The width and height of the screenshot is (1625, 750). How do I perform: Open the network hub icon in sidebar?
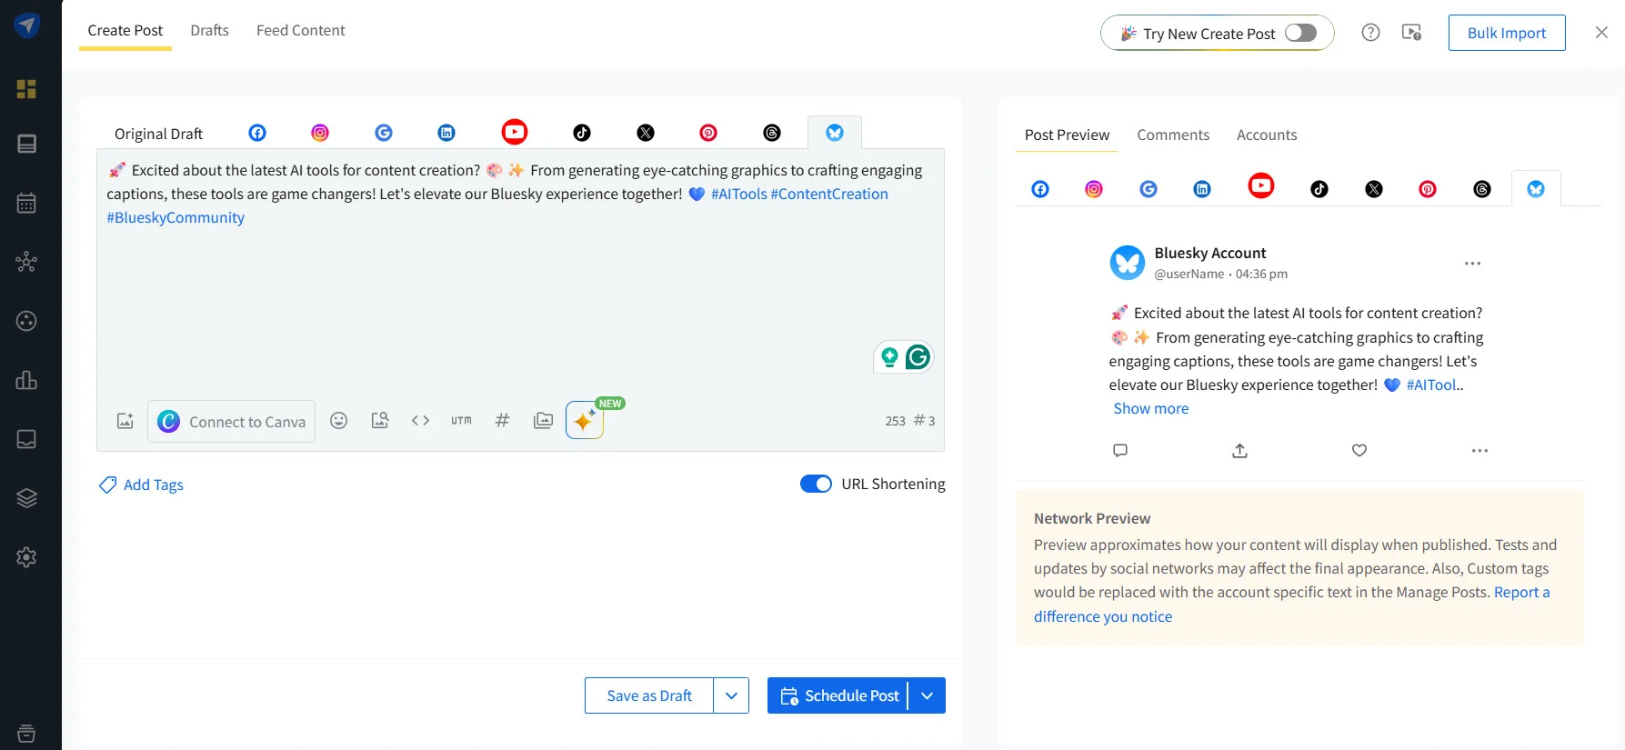tap(26, 262)
